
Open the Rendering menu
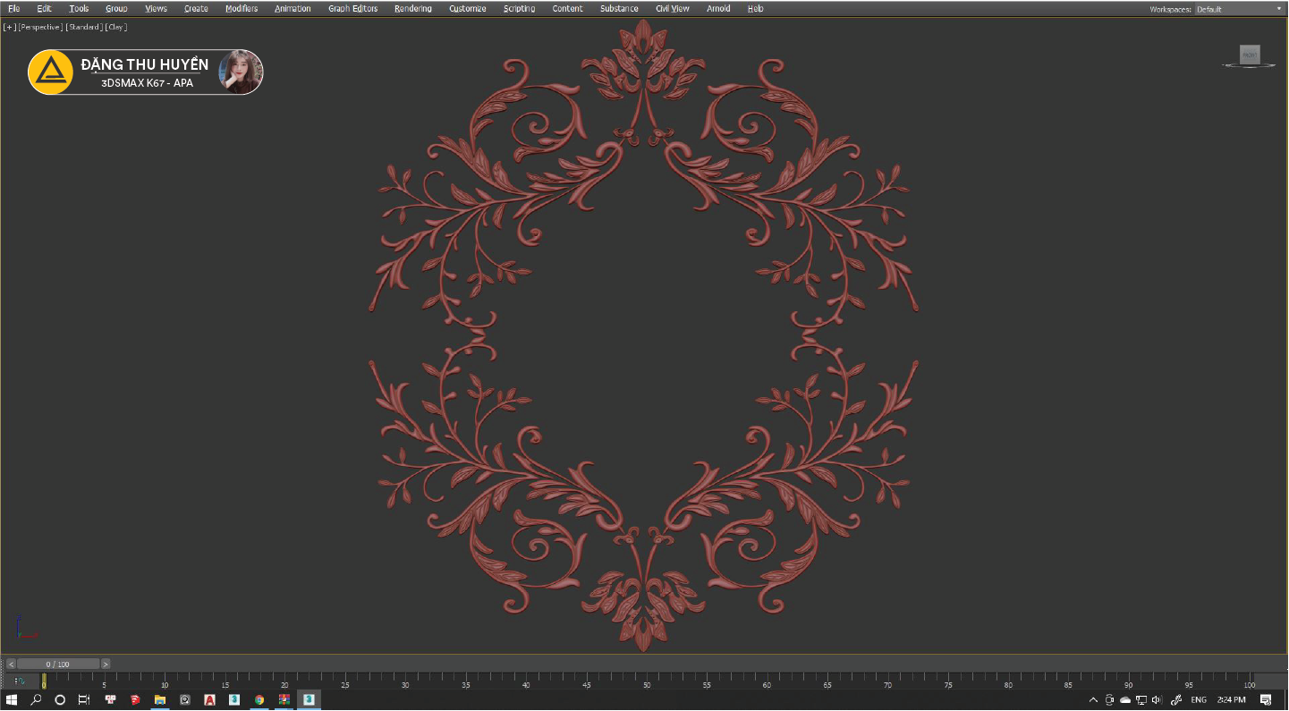(x=412, y=9)
